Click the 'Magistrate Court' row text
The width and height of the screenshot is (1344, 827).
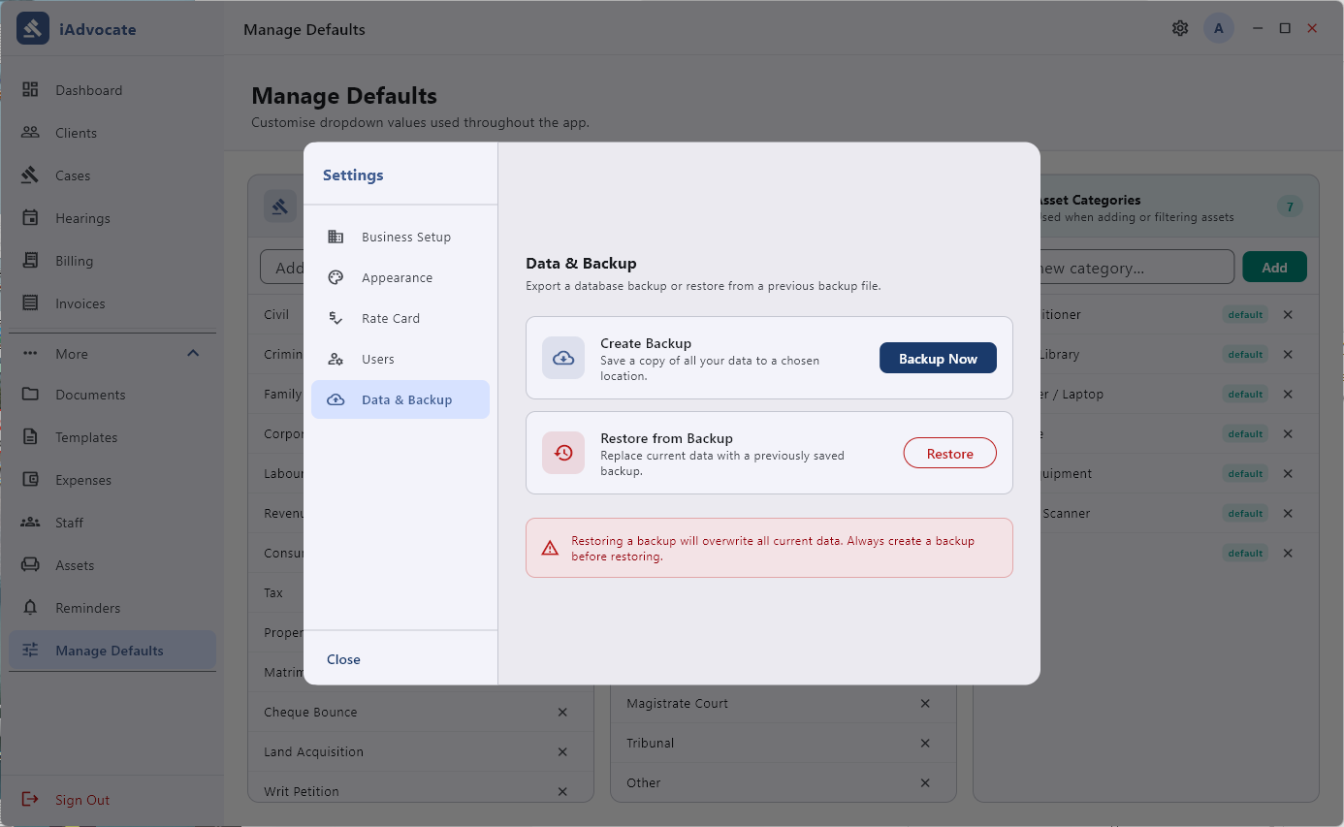(x=677, y=703)
